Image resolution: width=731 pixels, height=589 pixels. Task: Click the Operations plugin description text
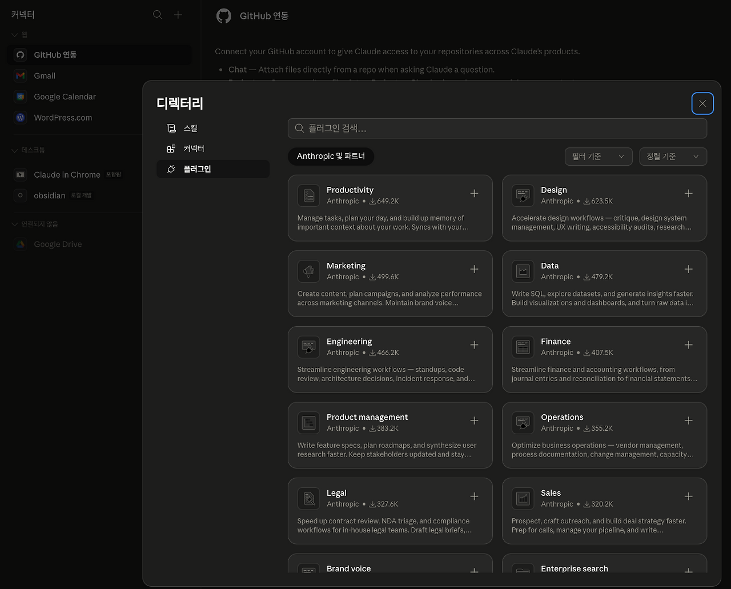(603, 450)
